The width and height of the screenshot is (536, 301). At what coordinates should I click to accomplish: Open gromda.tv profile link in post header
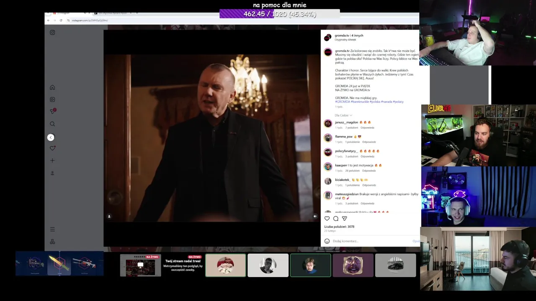pos(342,36)
